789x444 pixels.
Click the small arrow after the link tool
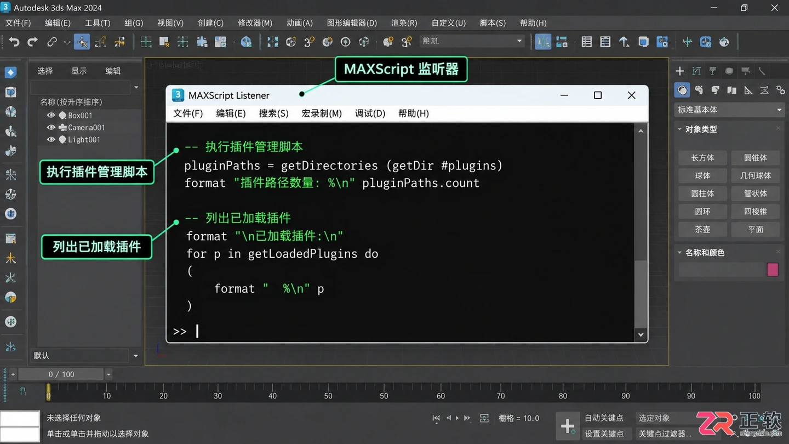click(x=67, y=42)
